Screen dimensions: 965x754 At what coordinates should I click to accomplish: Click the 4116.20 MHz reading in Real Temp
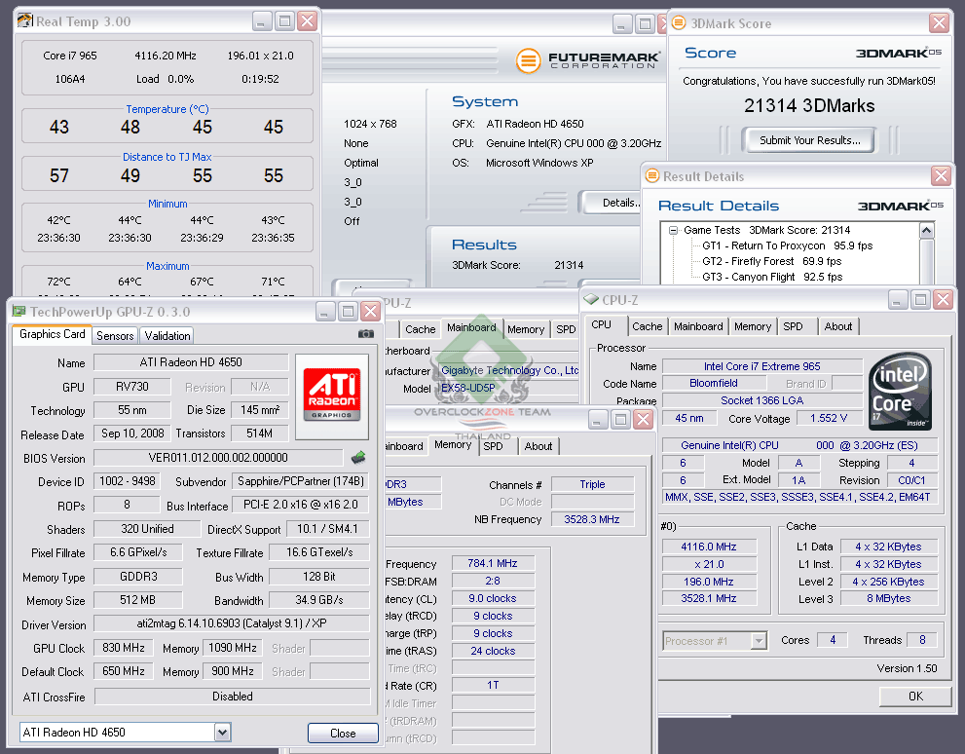point(166,56)
